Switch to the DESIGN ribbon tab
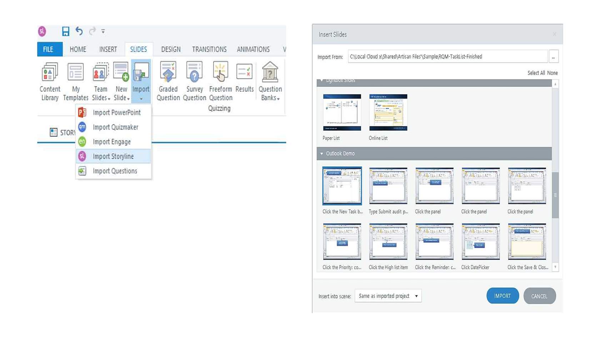Screen dimensions: 600x337 click(171, 49)
